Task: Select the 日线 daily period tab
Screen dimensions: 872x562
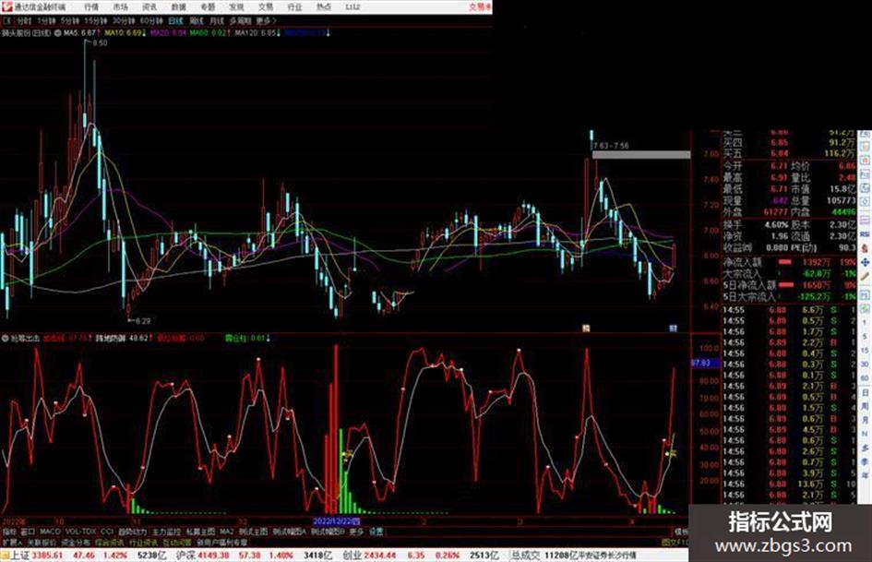Action: (x=175, y=21)
